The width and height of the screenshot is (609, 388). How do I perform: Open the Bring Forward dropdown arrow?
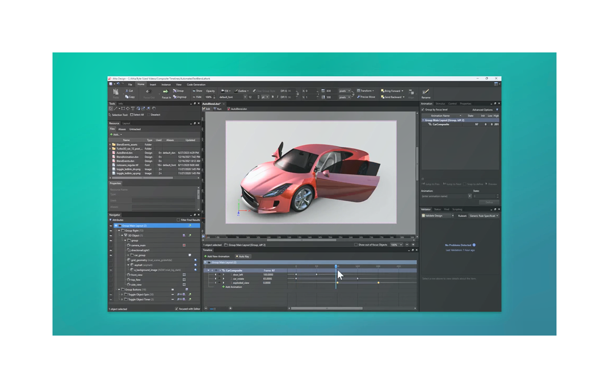click(402, 91)
